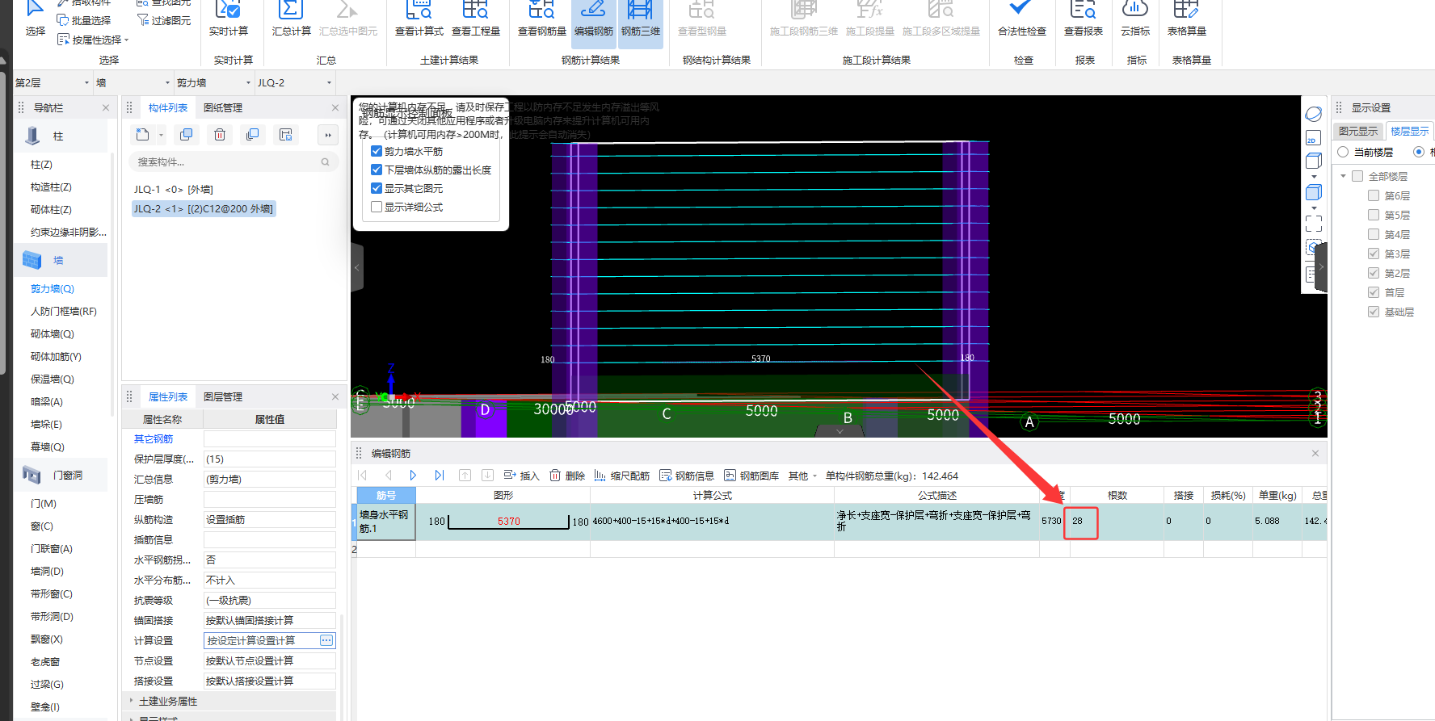Click 缩尺配筋 scaled rebar tool

621,476
